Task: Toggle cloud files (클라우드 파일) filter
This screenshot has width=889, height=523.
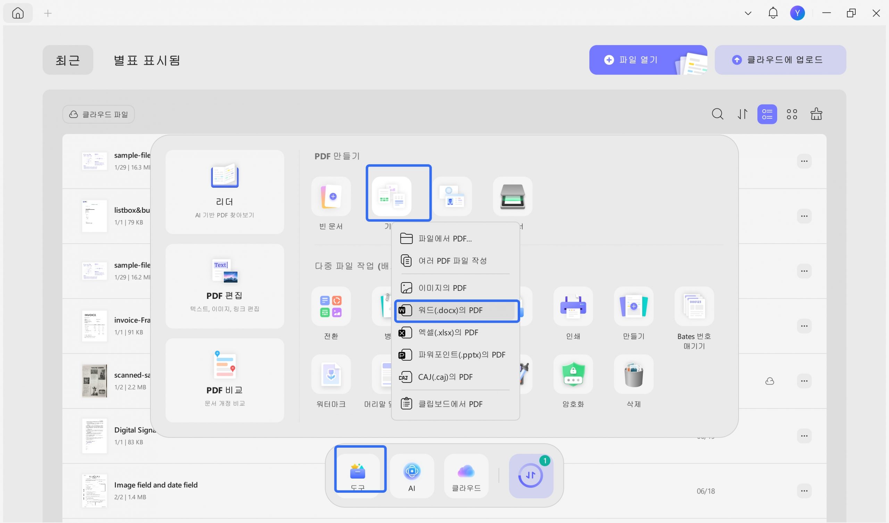Action: click(98, 114)
